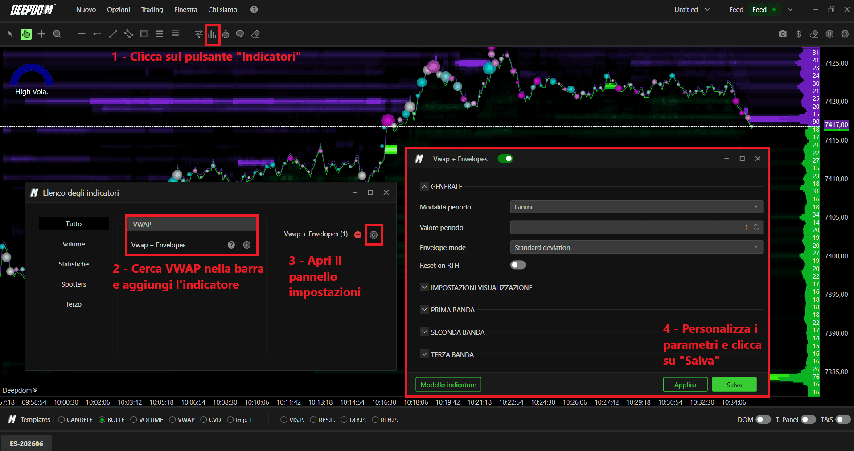
Task: Click the circular pause icon
Action: 829,34
